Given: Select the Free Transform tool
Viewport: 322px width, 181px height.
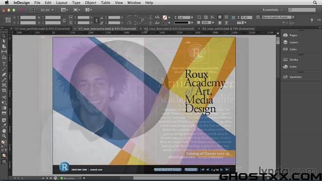Looking at the screenshot, I should 4,102.
